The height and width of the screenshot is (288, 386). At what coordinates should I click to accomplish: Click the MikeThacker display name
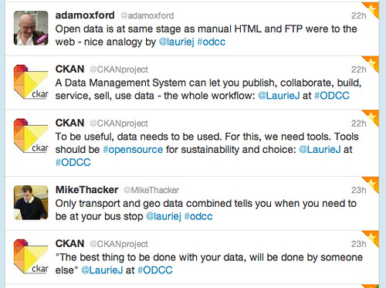87,190
